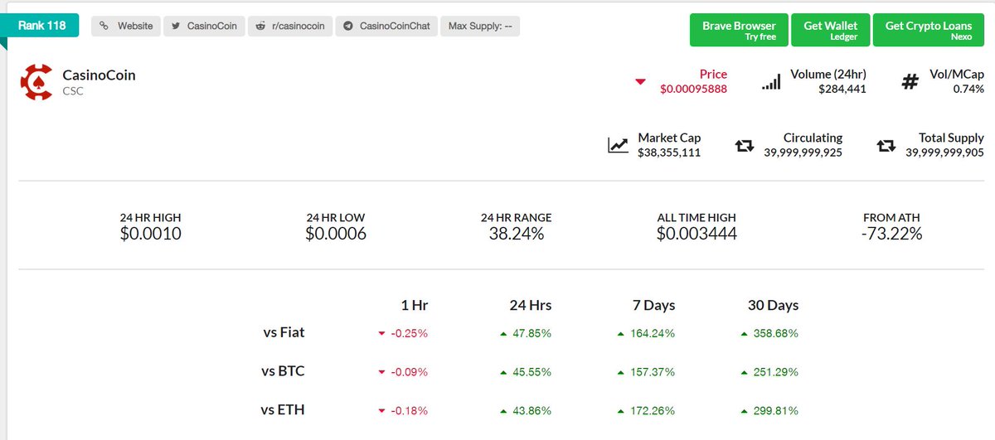Open the Website link button
Viewport: 995px width, 440px height.
coord(125,26)
